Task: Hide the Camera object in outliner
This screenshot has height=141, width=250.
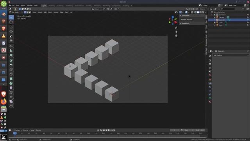Action: point(248,17)
